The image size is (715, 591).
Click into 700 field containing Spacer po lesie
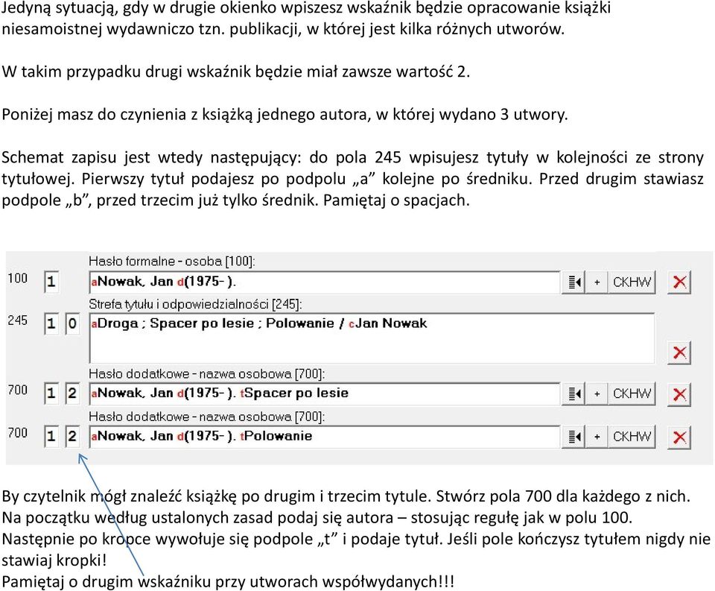click(x=324, y=394)
